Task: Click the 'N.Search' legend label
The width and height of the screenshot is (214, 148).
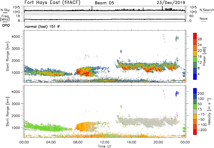Action: tap(207, 10)
